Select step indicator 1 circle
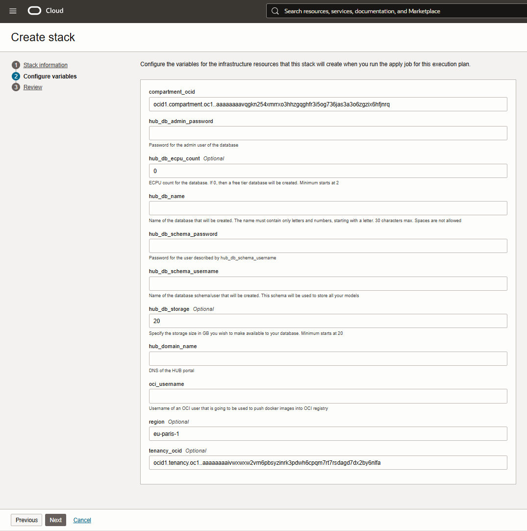The image size is (527, 531). 16,65
